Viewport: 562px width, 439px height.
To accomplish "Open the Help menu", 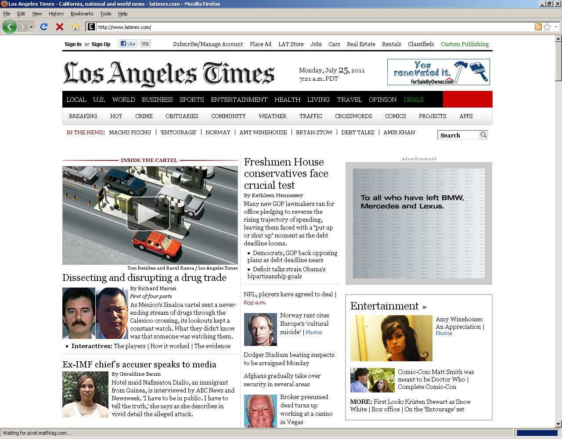I will click(122, 14).
